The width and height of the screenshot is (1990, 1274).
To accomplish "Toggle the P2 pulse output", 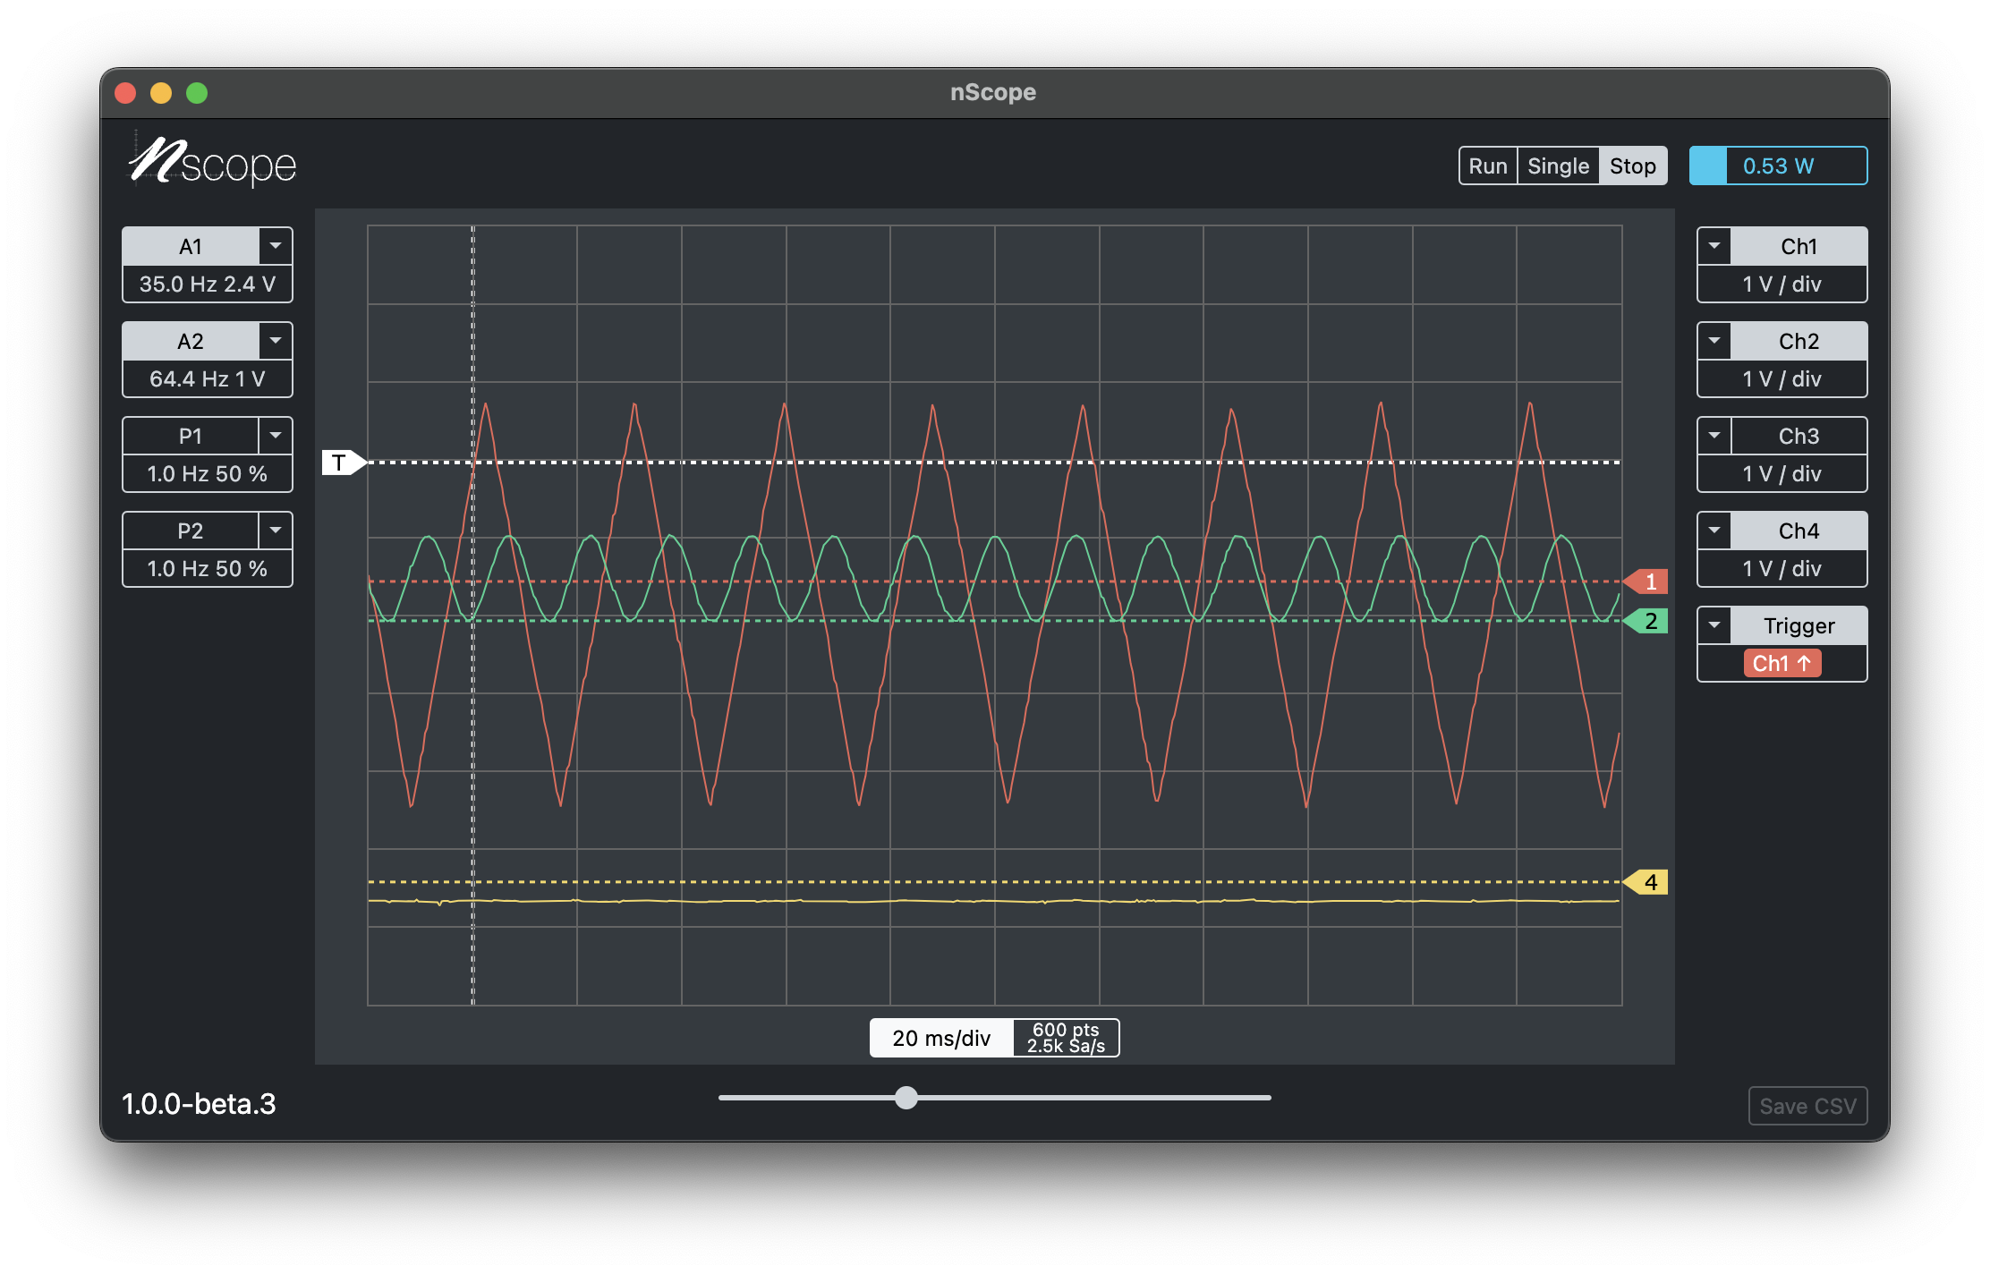I will [191, 531].
